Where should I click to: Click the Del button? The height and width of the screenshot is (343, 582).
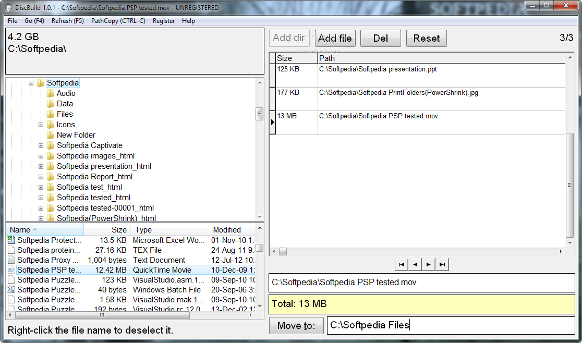coord(381,38)
